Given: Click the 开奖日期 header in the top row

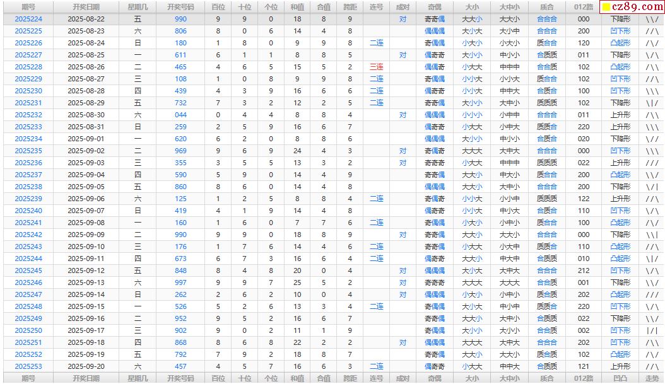Looking at the screenshot, I should click(86, 7).
